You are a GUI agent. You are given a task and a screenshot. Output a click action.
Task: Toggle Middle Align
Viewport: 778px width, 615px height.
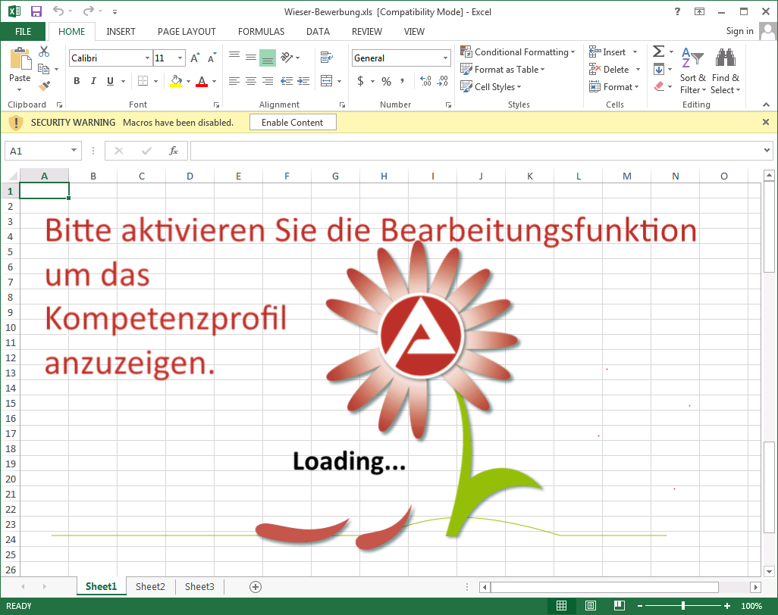[251, 57]
